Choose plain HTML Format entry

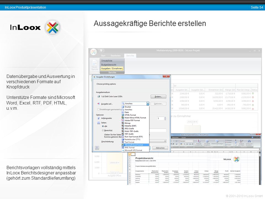tap(135, 115)
